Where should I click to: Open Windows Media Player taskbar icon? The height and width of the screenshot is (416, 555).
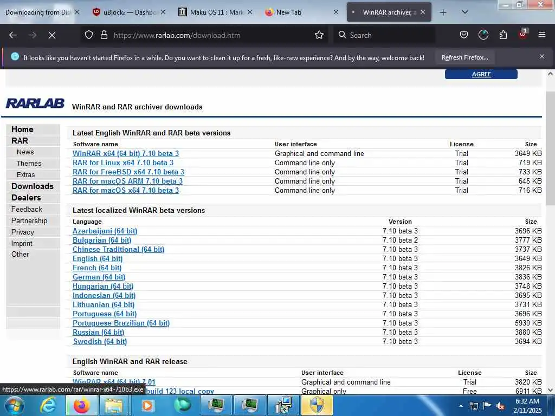pos(147,405)
